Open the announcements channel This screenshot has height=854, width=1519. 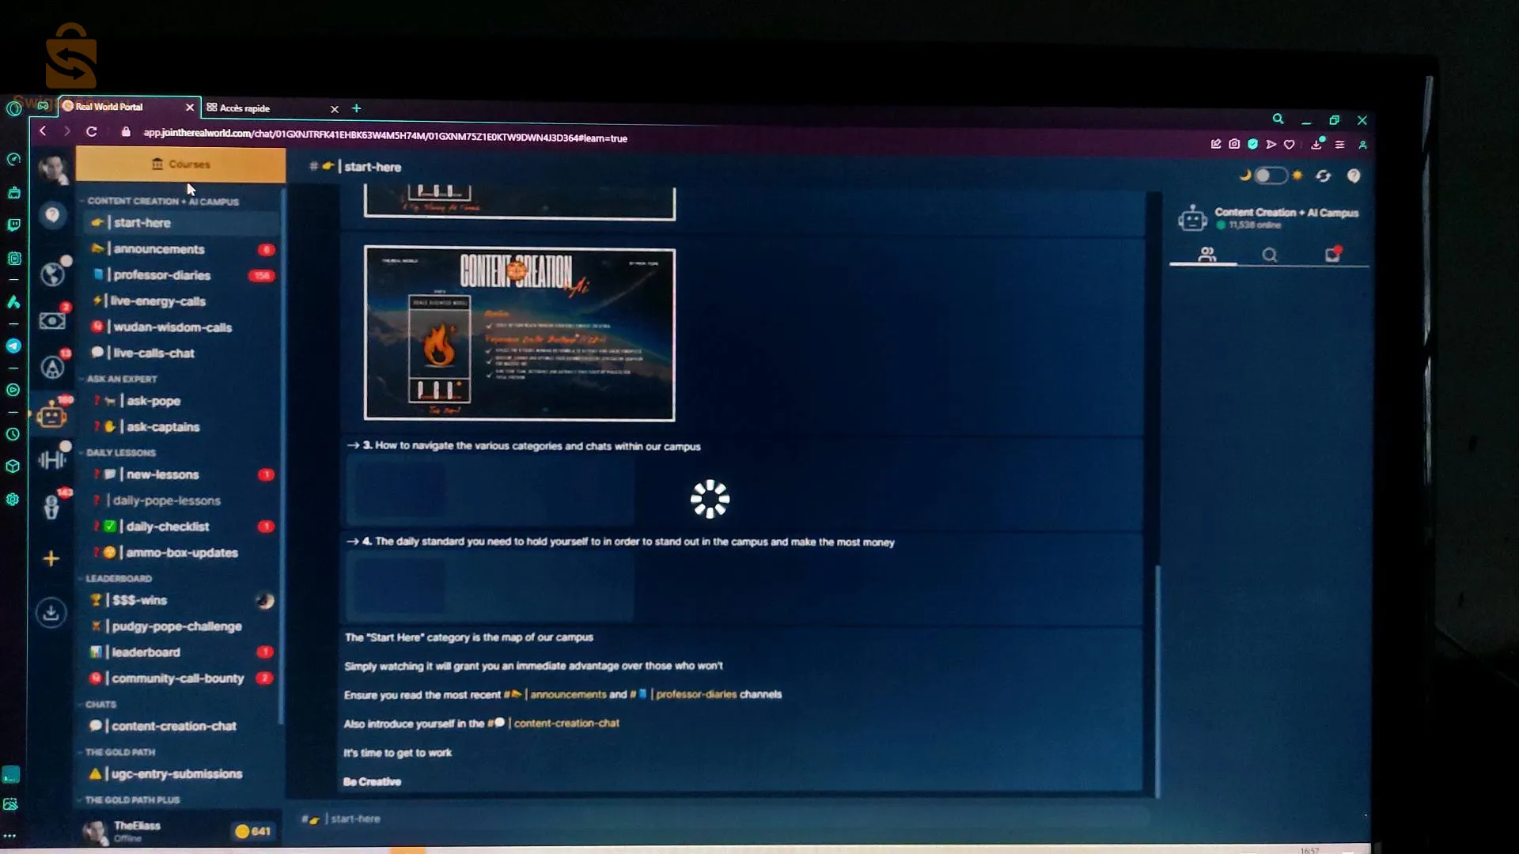(x=158, y=249)
